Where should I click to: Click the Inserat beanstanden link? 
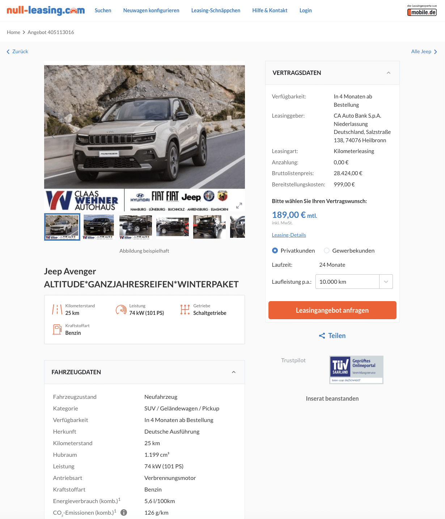click(x=332, y=398)
